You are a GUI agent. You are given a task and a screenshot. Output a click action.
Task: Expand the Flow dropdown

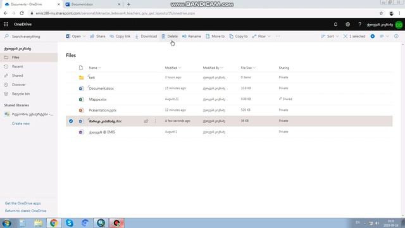click(269, 37)
